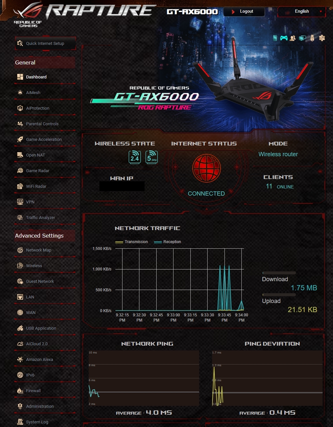The width and height of the screenshot is (333, 427).
Task: Click the AiCloud 2.0 cloud icon
Action: click(20, 344)
